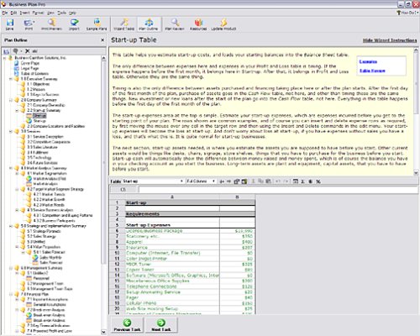
Task: Click the Start-up chart icon in the outline
Action: tap(29, 121)
